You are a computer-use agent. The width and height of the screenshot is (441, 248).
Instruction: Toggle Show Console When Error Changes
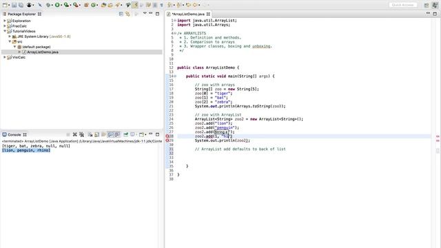117,134
